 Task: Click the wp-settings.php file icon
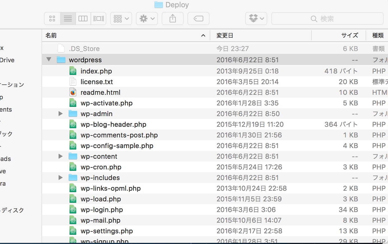pos(73,231)
